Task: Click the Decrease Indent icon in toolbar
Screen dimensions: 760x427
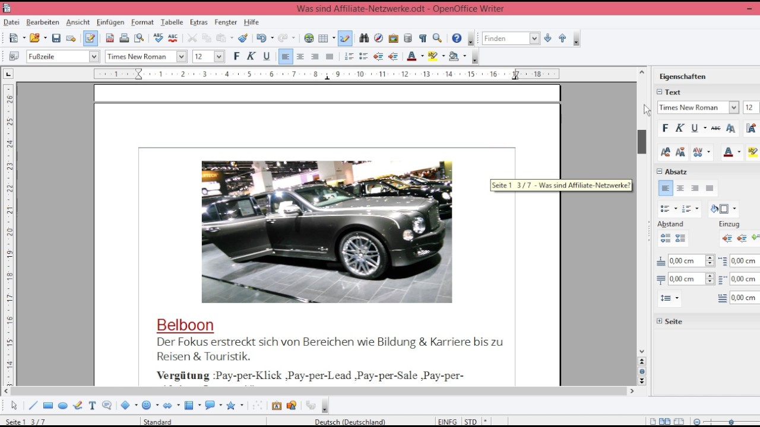Action: coord(378,56)
